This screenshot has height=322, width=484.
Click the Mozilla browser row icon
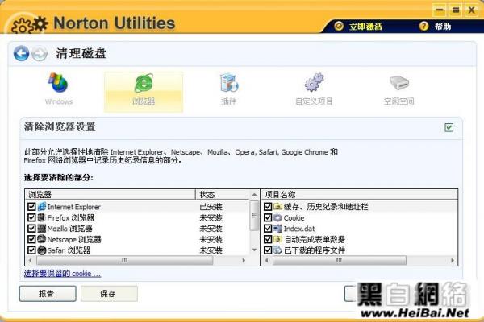(42, 229)
